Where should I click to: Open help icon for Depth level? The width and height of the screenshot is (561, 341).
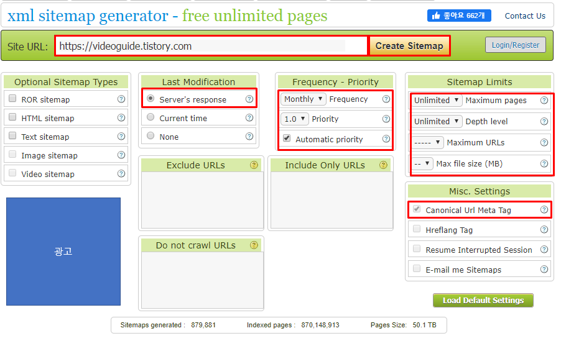(544, 122)
